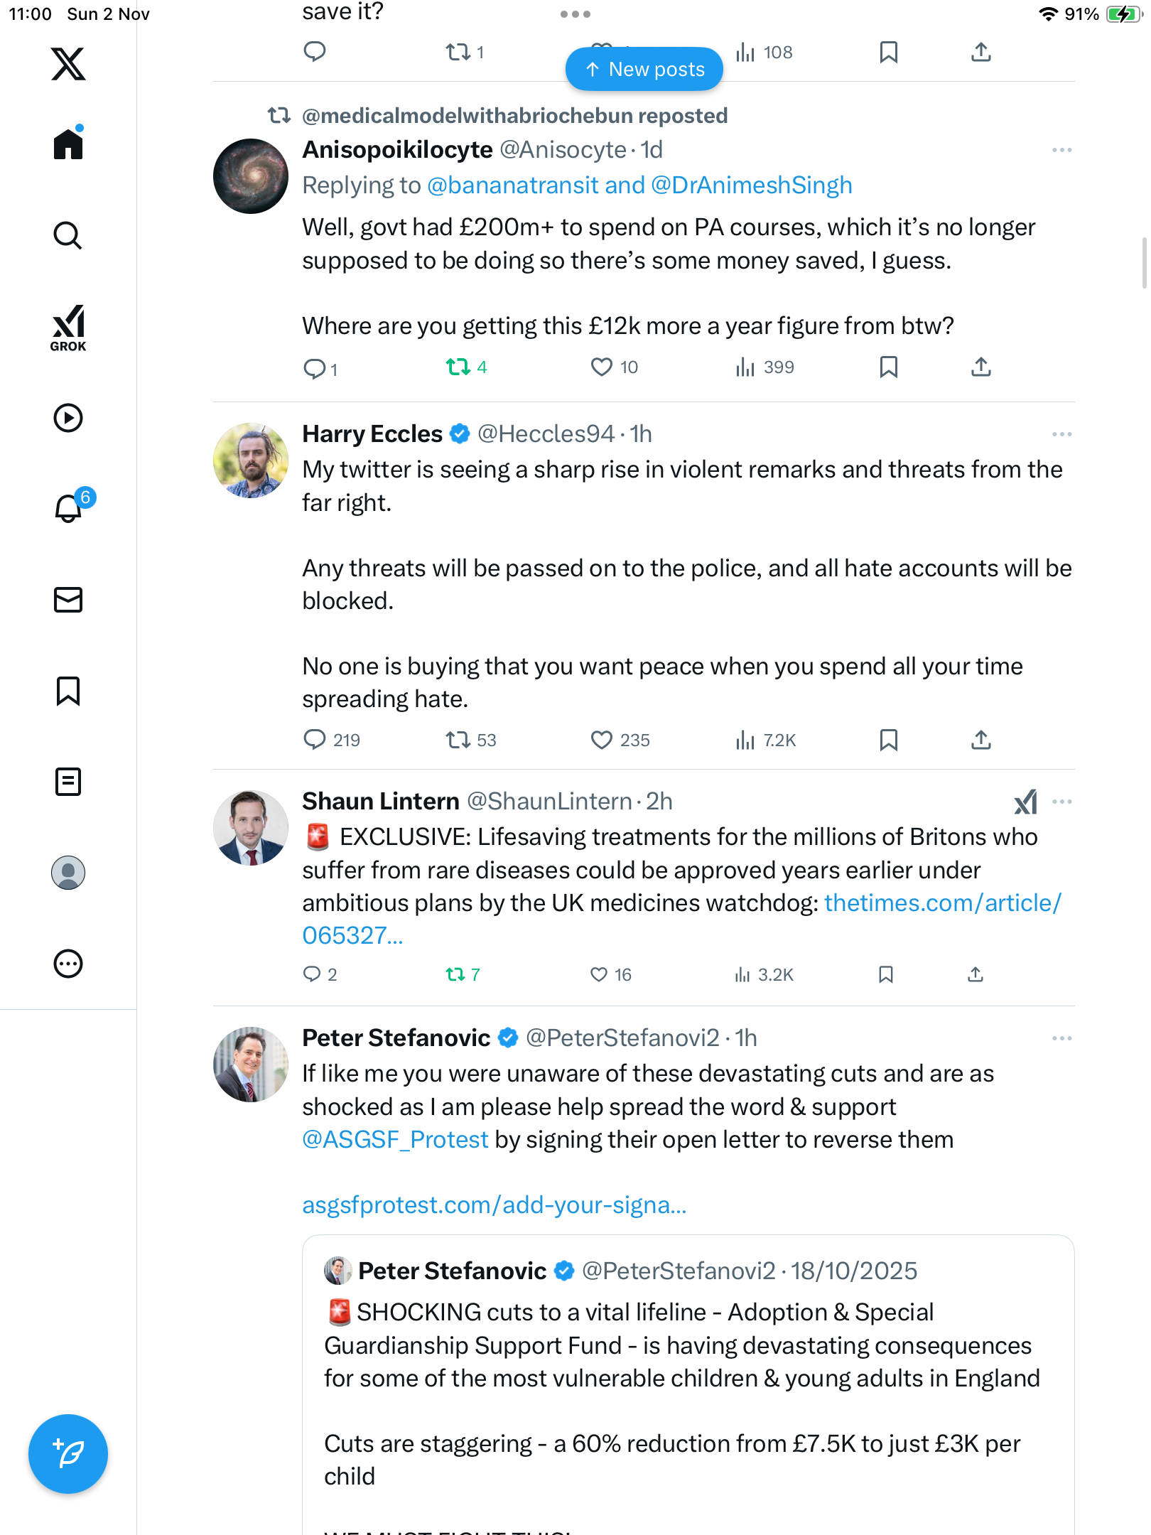Bookmark the Anisopoikilocyte post

pyautogui.click(x=888, y=367)
